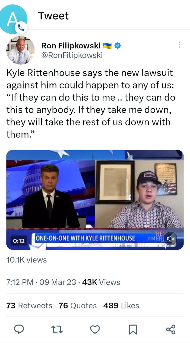Unmute the video with the speaker icon
This screenshot has width=190, height=343.
pyautogui.click(x=170, y=239)
